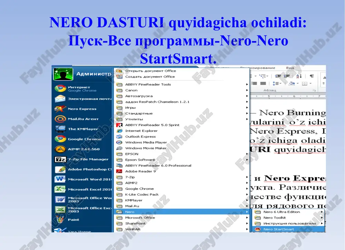Open Google Chrome Internet shortcut icon
The height and width of the screenshot is (250, 345).
[60, 88]
